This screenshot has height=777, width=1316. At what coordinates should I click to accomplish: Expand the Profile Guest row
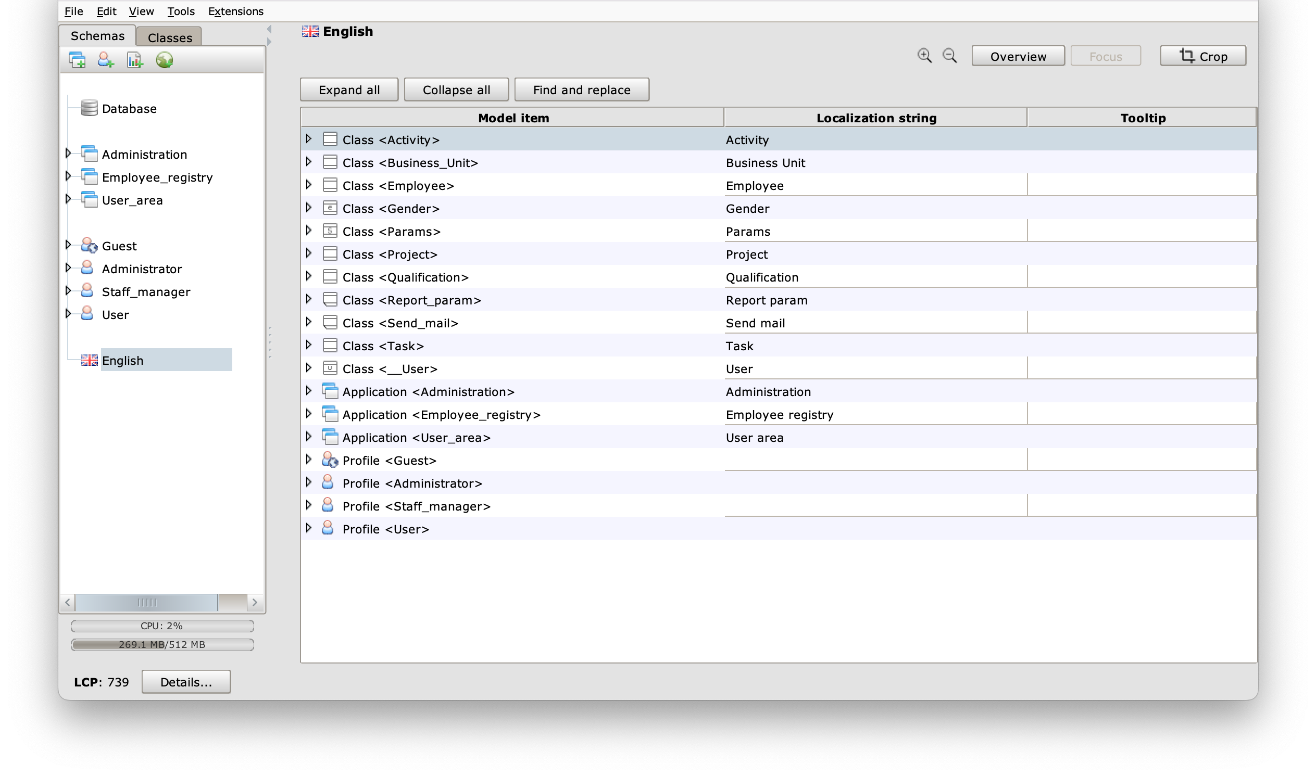pyautogui.click(x=308, y=460)
